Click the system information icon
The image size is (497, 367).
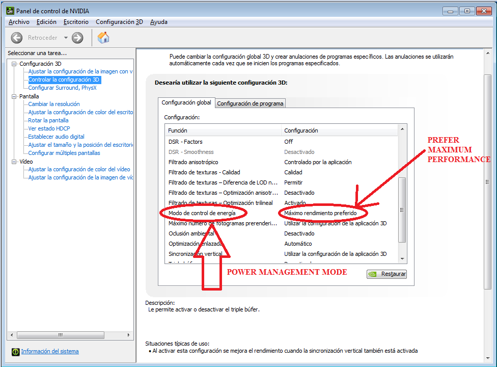[x=15, y=352]
